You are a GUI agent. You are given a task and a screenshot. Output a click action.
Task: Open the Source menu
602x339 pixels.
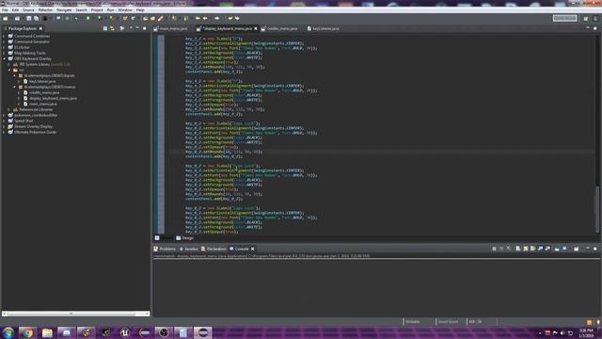28,10
